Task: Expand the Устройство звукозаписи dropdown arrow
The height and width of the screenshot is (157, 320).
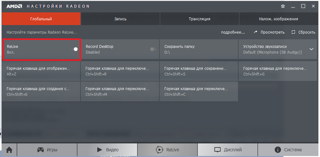Action: pos(311,49)
